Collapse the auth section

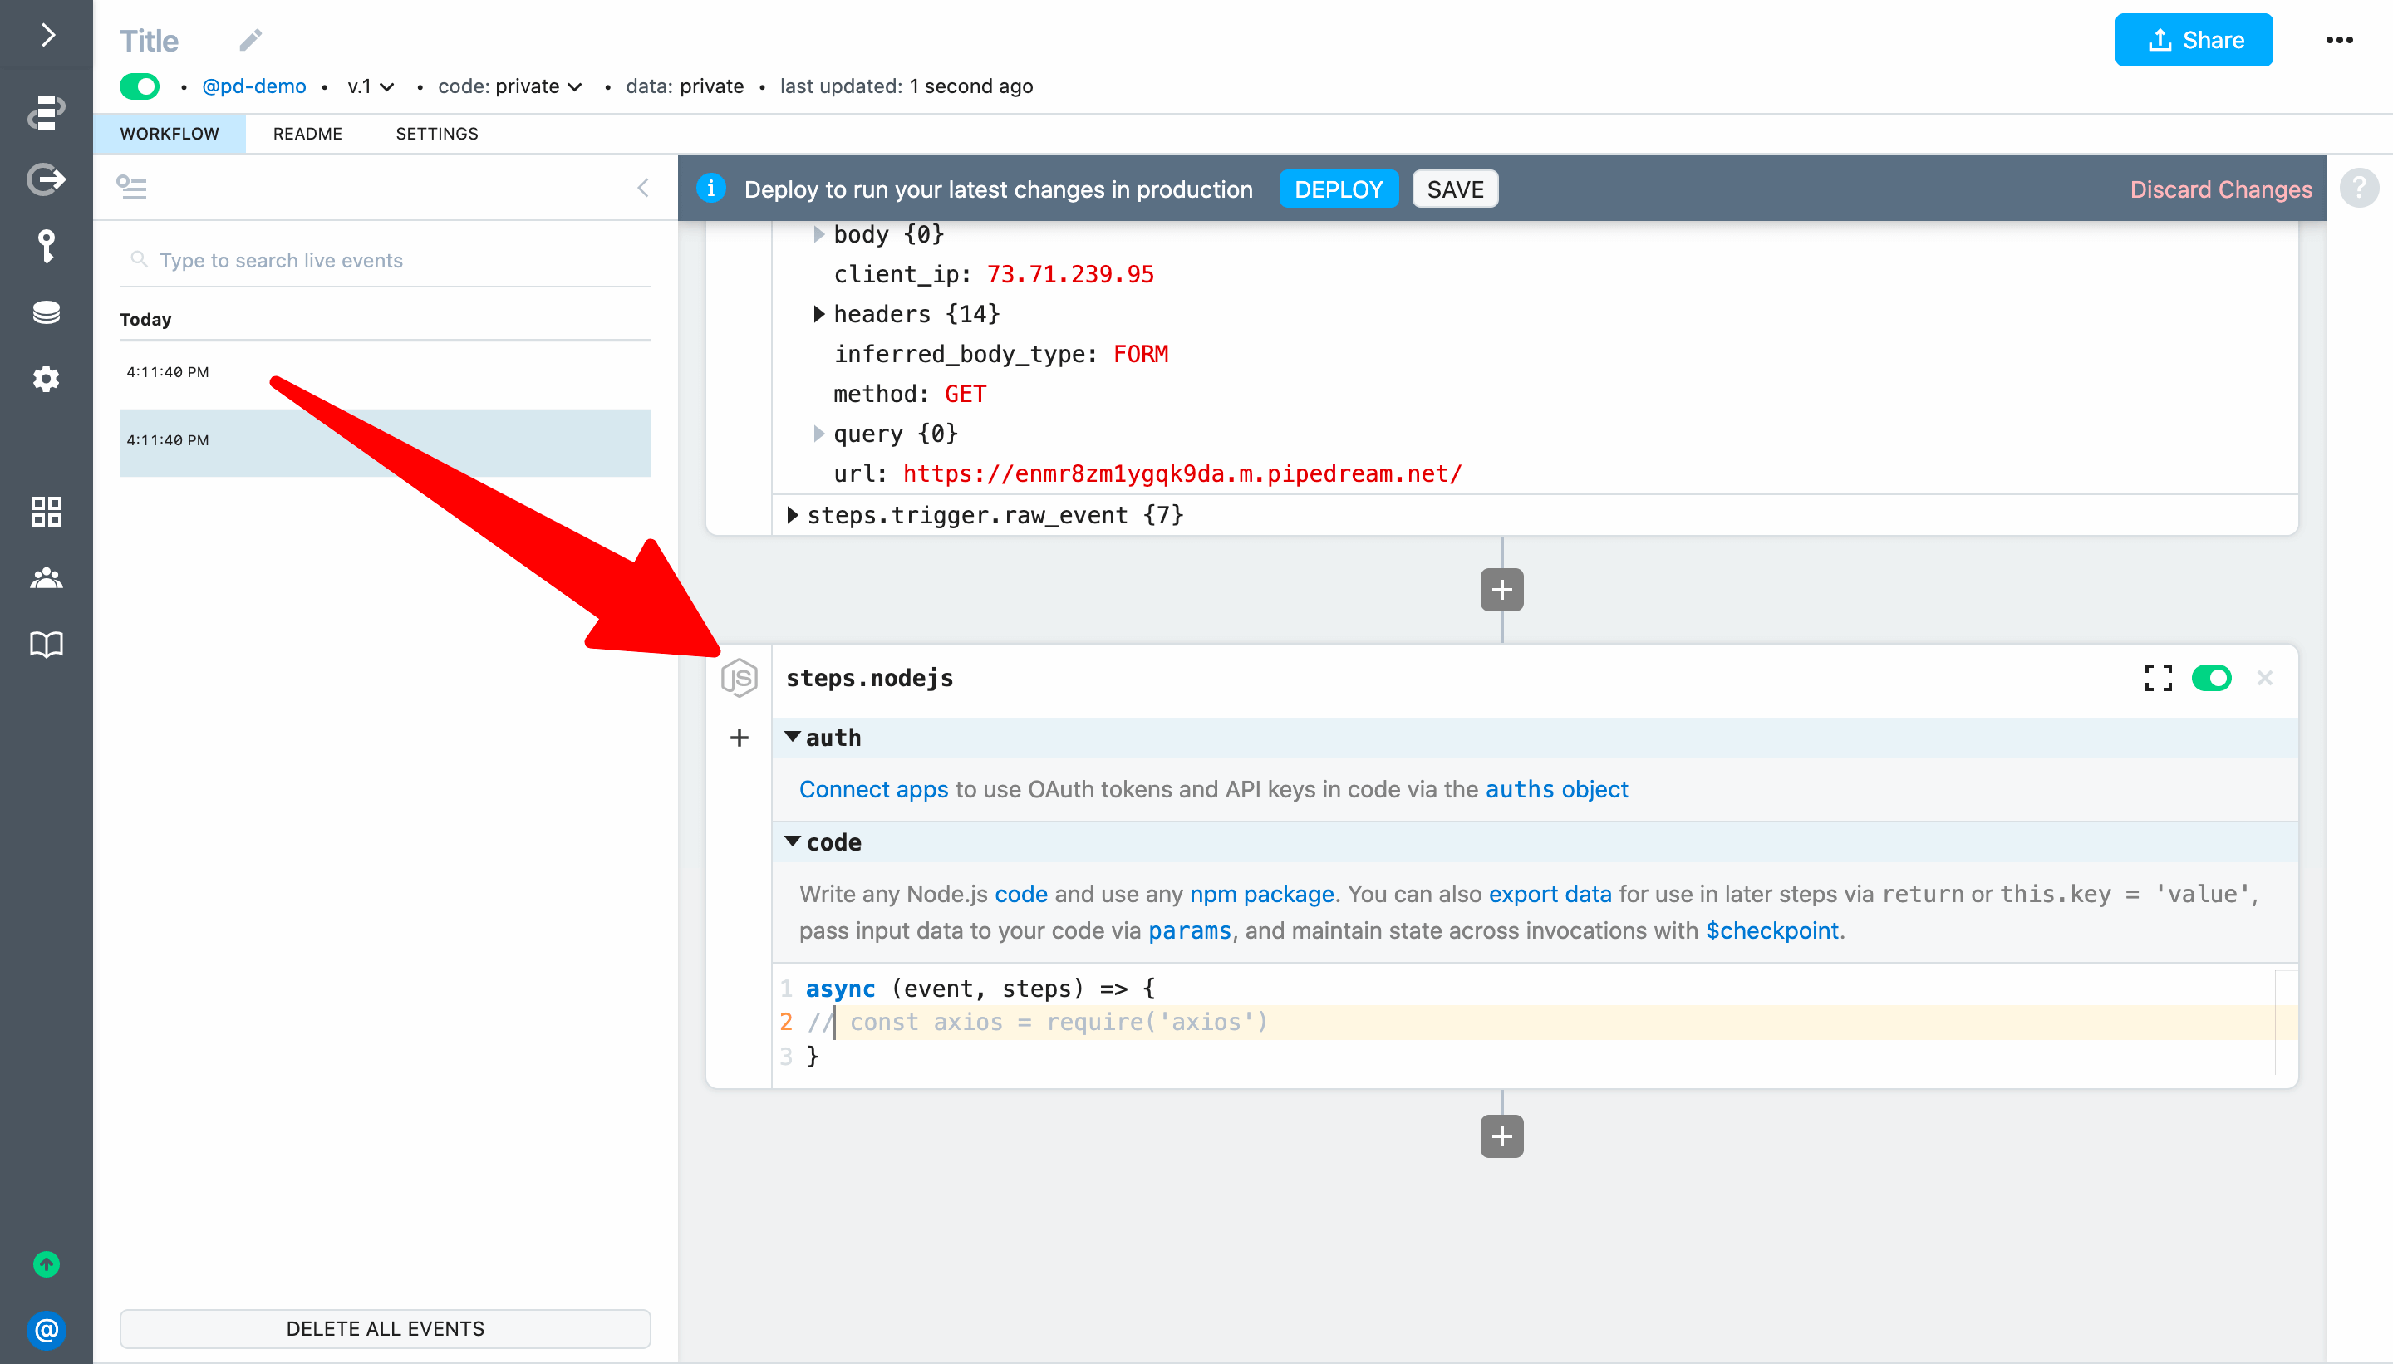click(x=793, y=738)
